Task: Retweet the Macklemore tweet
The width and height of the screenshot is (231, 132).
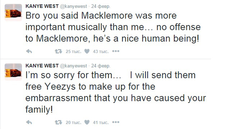Action: [57, 52]
